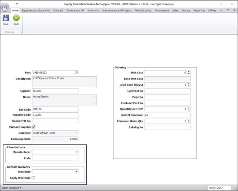Open the Finance and HR tab

pyautogui.click(x=75, y=10)
